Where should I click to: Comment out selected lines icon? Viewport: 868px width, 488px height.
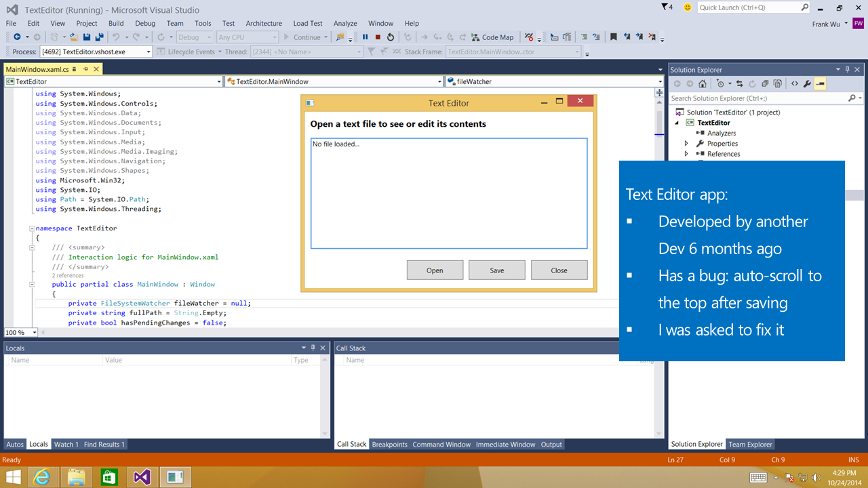click(584, 37)
